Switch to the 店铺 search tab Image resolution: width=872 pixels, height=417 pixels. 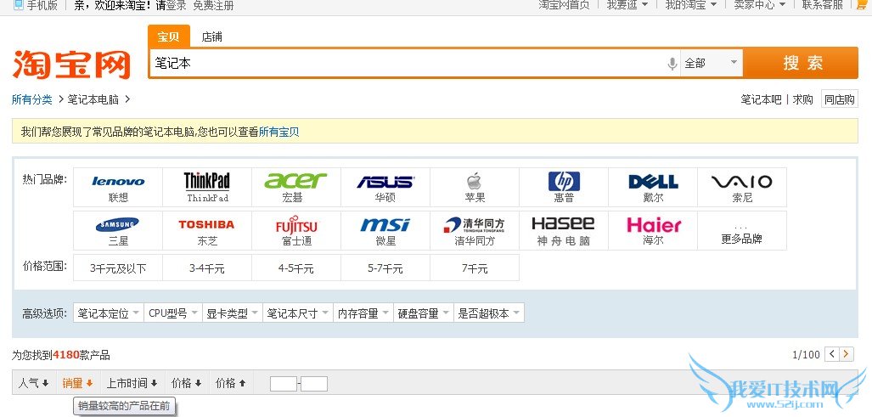point(212,37)
